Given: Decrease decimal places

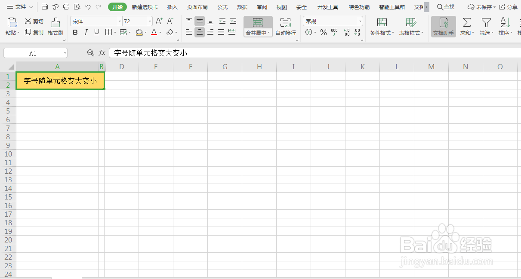Looking at the screenshot, I should click(357, 32).
